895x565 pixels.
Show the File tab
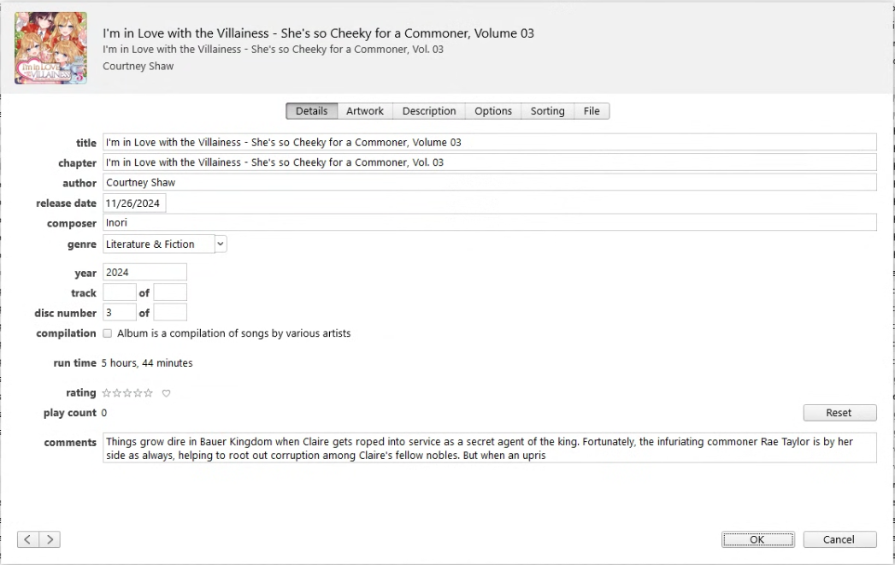click(592, 111)
